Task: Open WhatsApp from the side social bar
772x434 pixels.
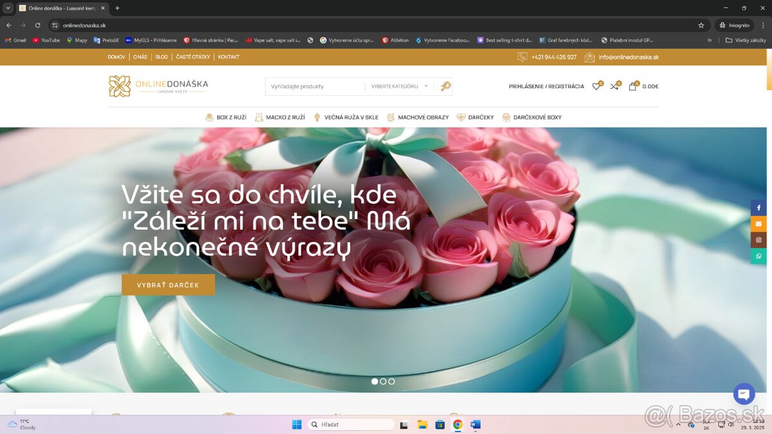Action: click(x=758, y=256)
